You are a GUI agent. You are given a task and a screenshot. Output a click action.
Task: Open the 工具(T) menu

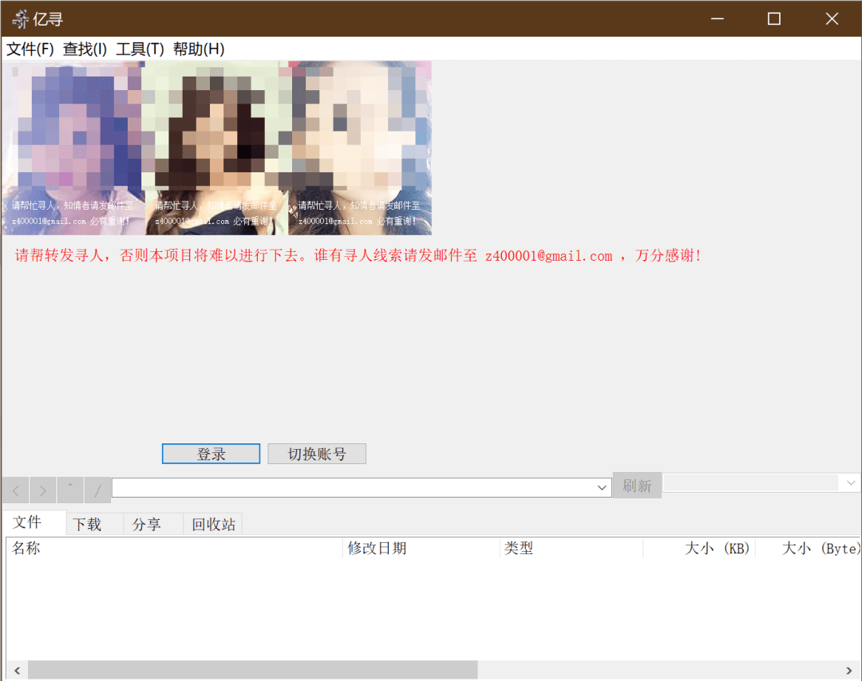(140, 49)
